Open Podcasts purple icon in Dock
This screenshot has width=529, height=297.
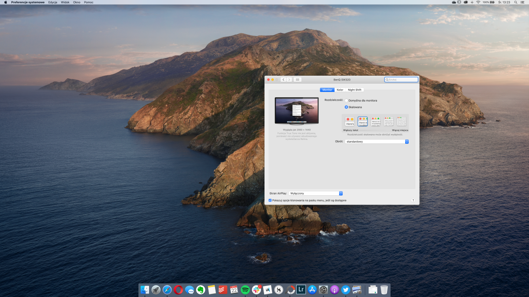[x=335, y=290]
